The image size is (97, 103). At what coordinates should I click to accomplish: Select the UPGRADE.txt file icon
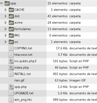click(x=11, y=93)
